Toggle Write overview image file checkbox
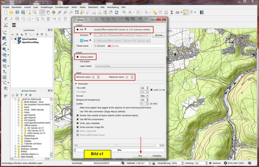Screen dimensions: 259x167 tap(77, 127)
